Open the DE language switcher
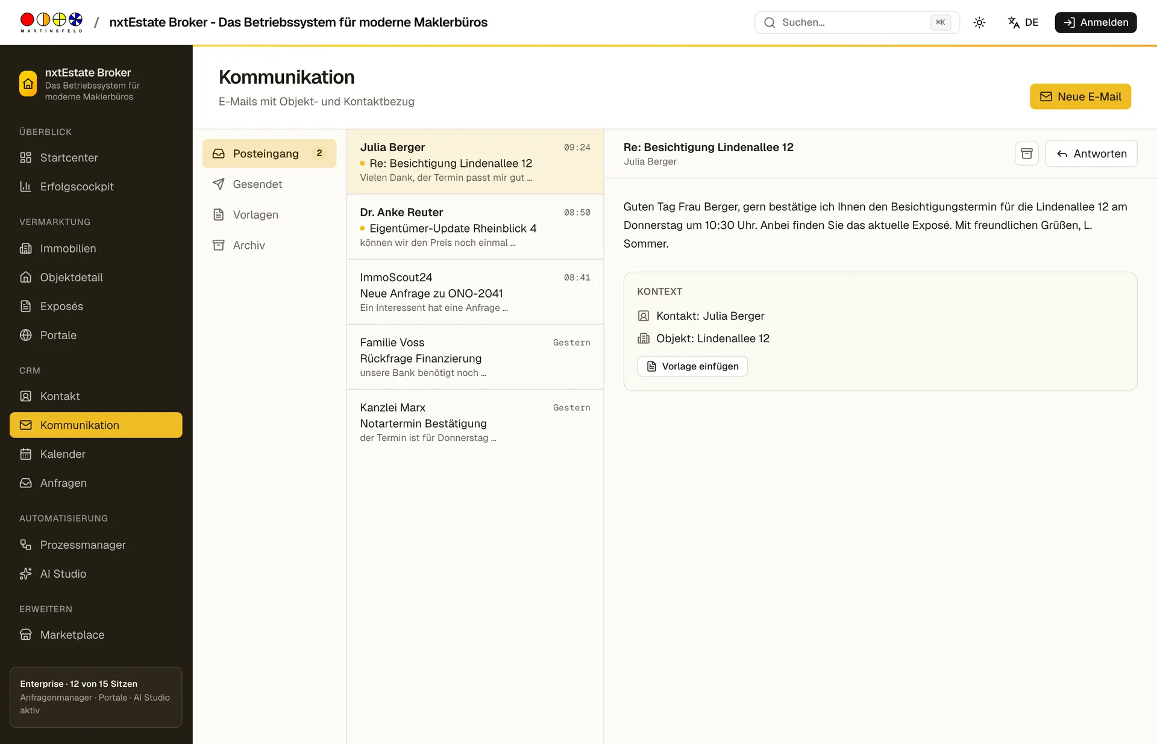 (x=1023, y=22)
